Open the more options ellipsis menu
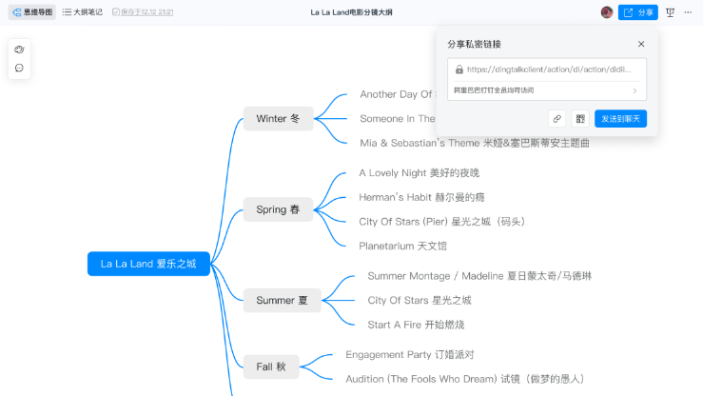703x396 pixels. (688, 12)
